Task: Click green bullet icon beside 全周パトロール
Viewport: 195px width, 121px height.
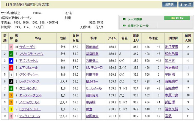Action: (x=124, y=26)
